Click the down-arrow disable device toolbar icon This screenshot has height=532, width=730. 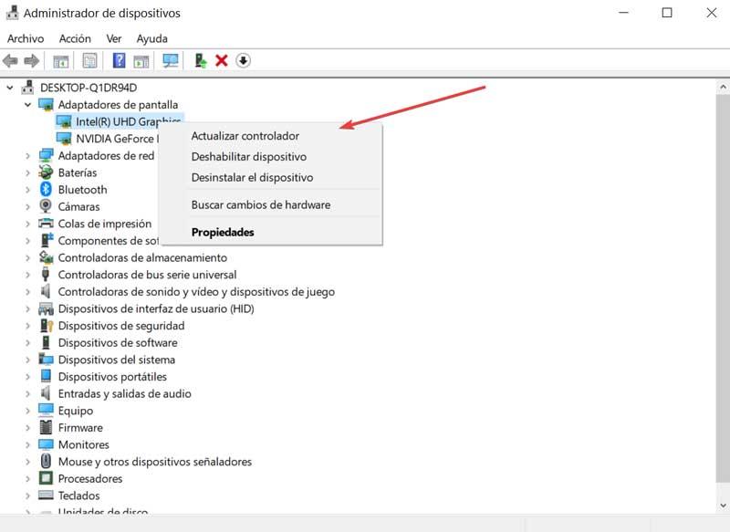coord(243,60)
